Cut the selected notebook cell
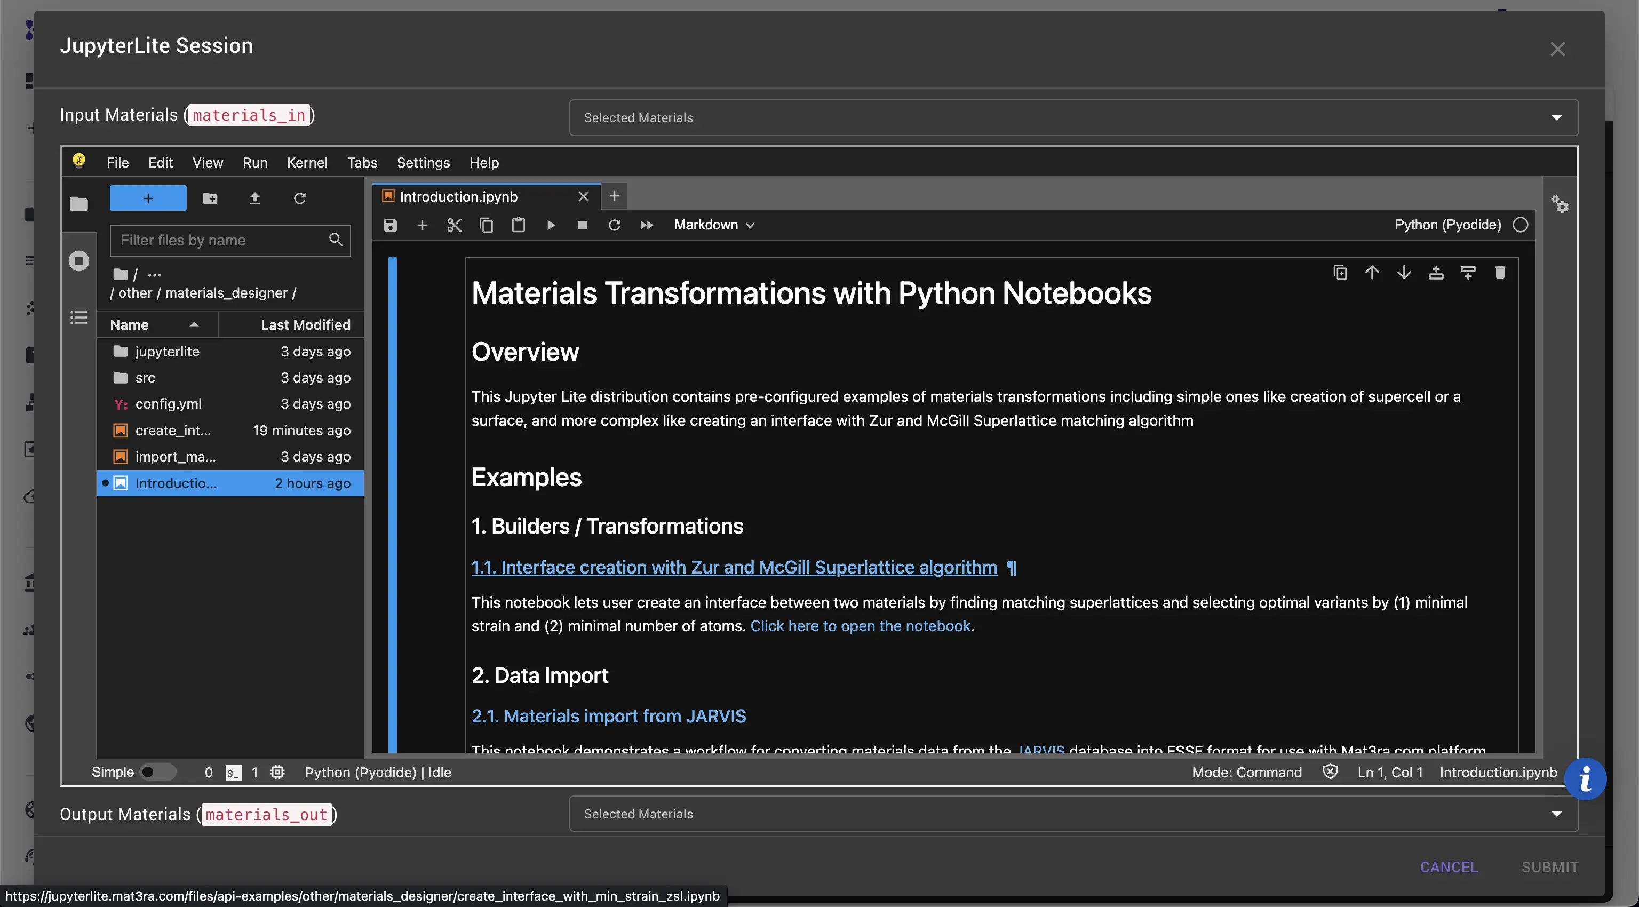1639x907 pixels. pos(454,225)
